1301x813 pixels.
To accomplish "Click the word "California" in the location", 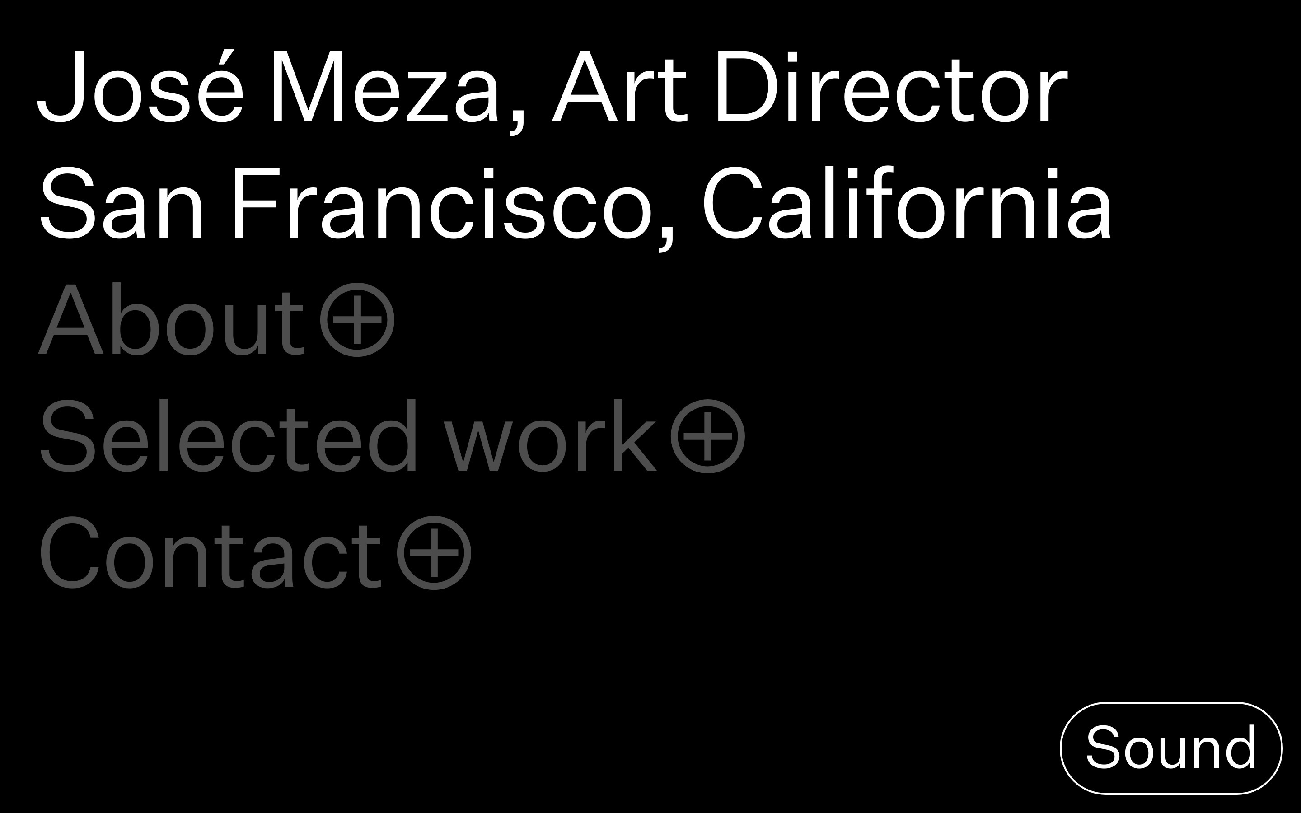I will pyautogui.click(x=908, y=203).
